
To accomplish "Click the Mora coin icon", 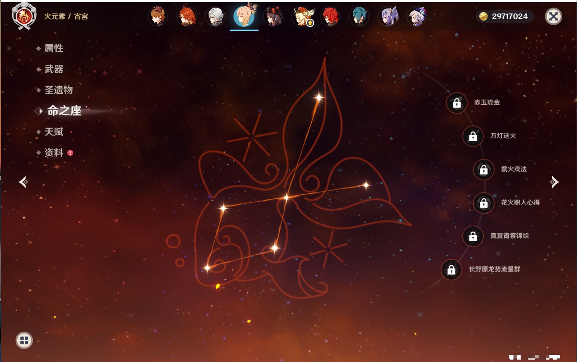I will pos(483,16).
